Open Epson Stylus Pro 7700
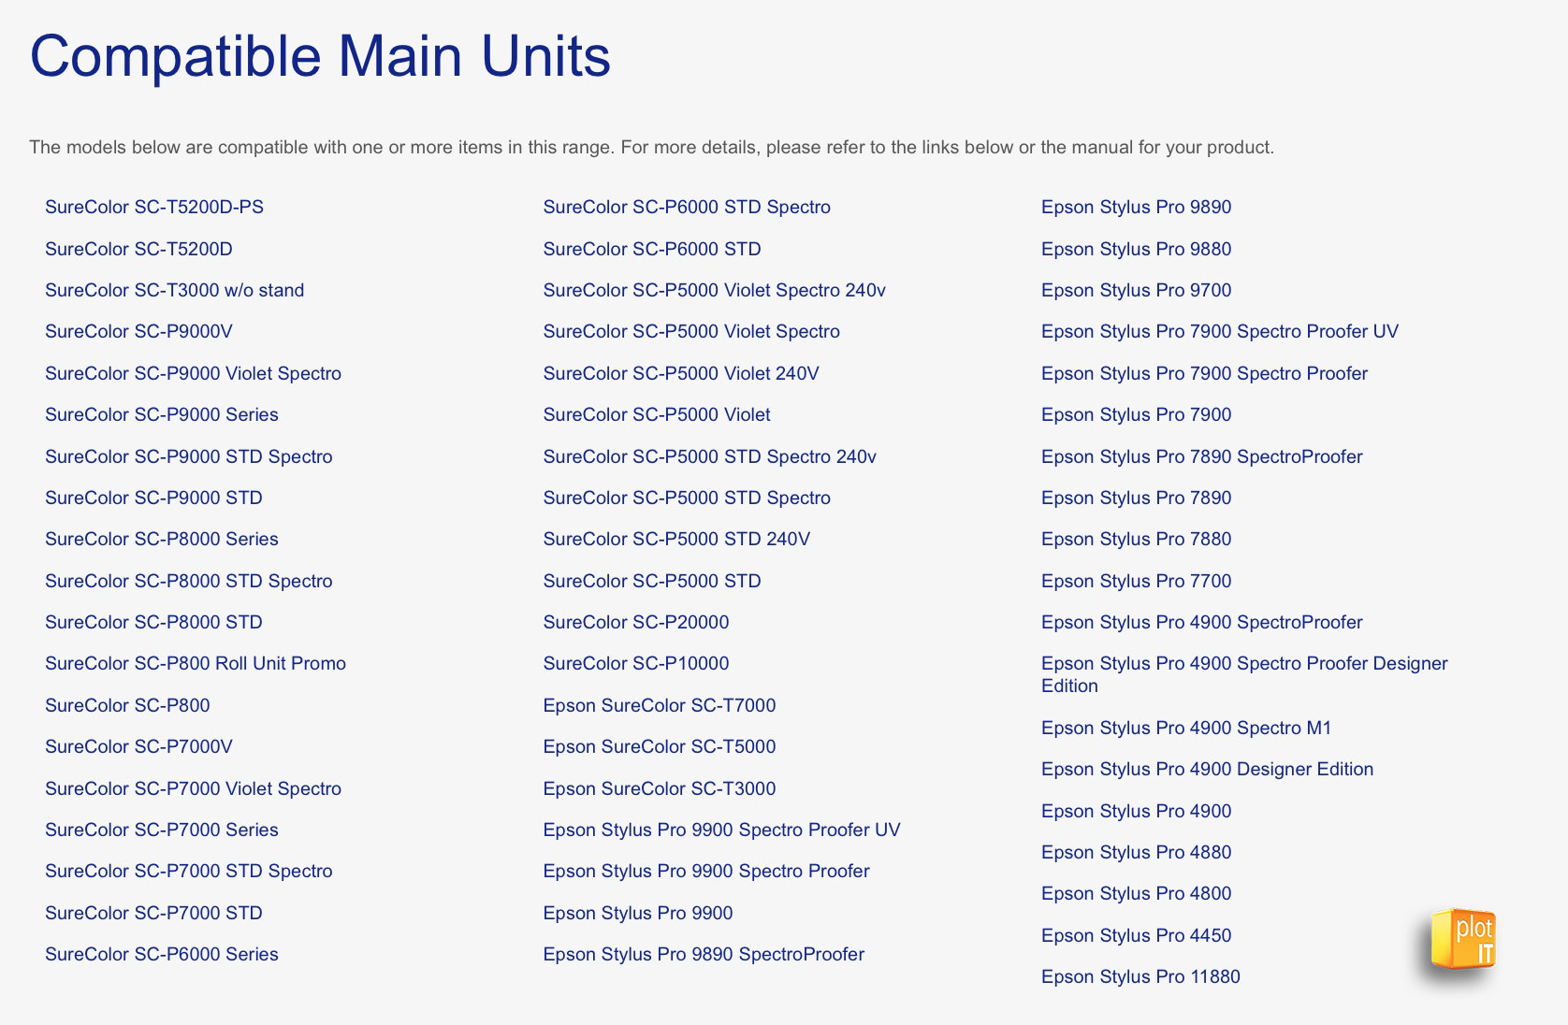The width and height of the screenshot is (1568, 1025). (x=1137, y=581)
